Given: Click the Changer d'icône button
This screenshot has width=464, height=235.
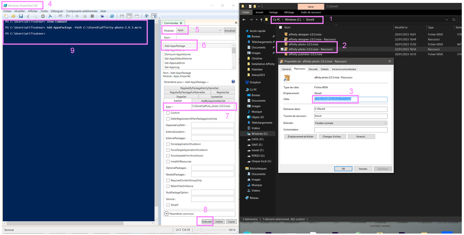Looking at the screenshot, I should [x=332, y=137].
